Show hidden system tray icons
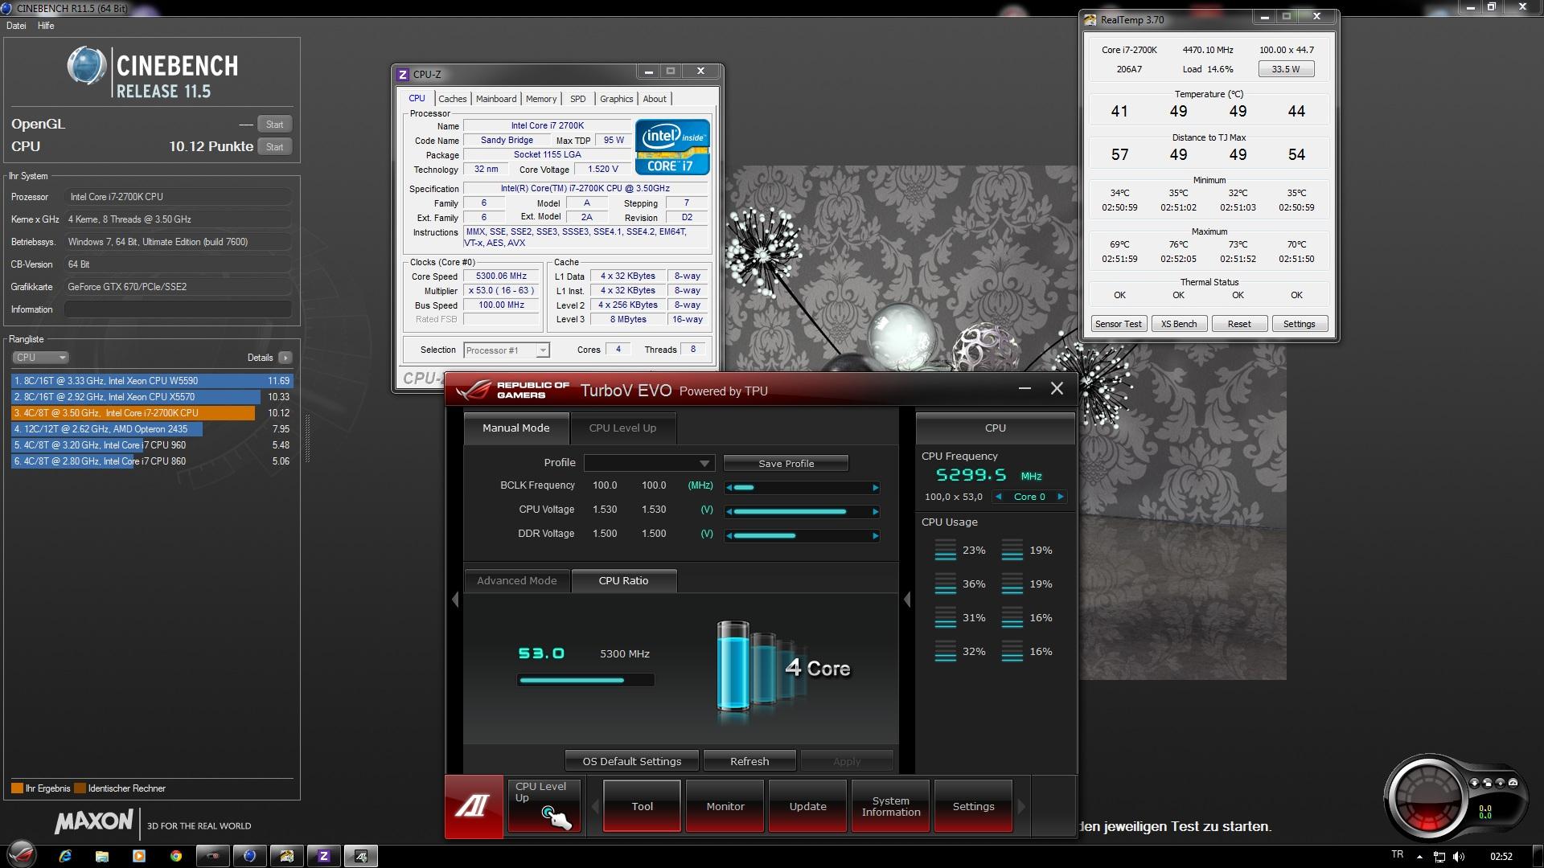The width and height of the screenshot is (1544, 868). tap(1419, 857)
